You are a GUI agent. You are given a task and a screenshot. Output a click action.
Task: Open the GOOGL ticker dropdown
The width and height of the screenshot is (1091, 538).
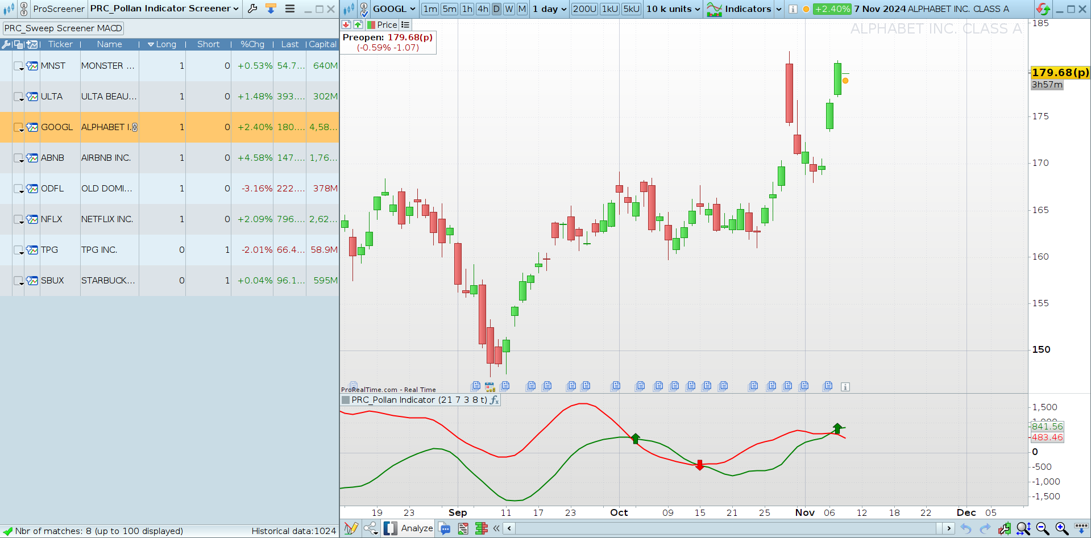[x=395, y=9]
